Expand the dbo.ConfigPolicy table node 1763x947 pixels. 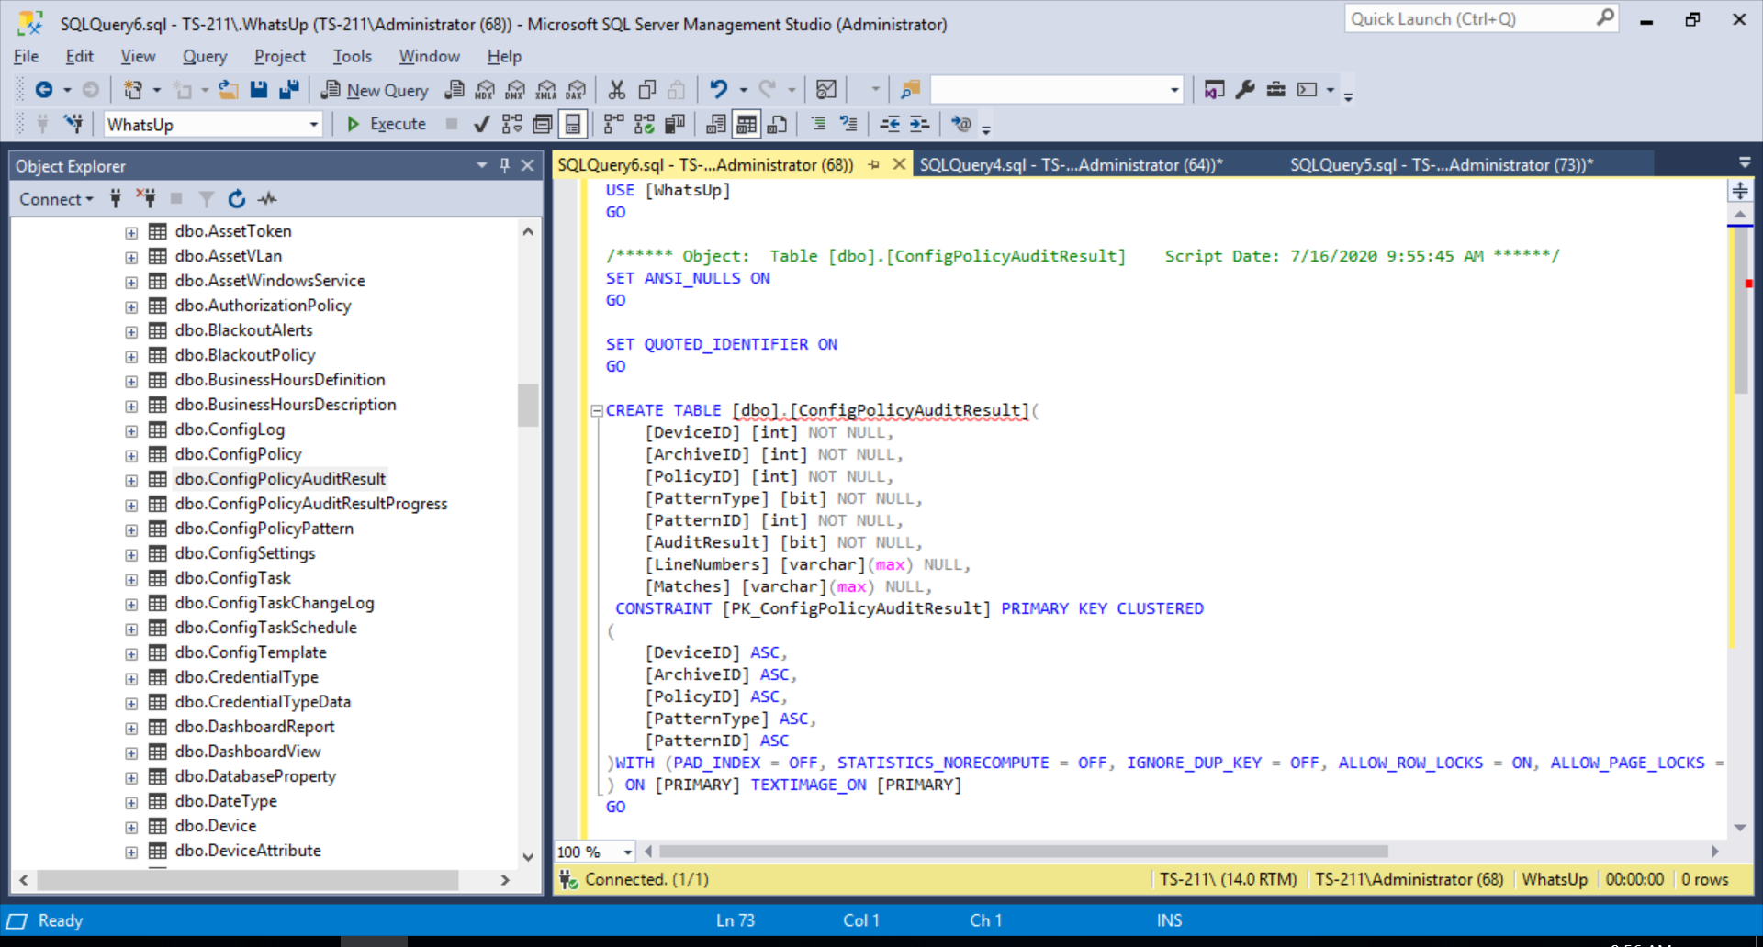pyautogui.click(x=130, y=455)
